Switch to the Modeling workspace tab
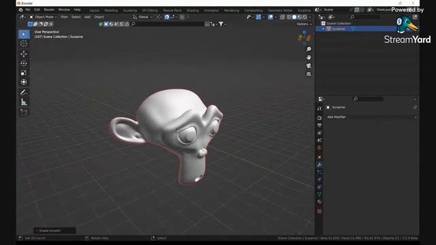Screen dimensions: 436x245 coord(111,11)
